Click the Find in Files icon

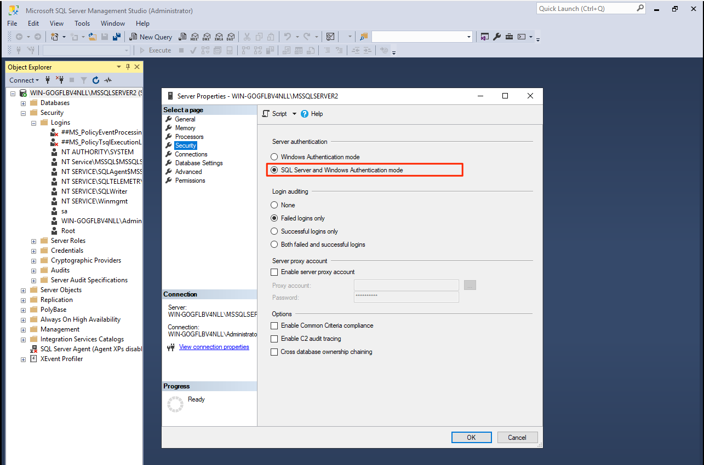[x=364, y=37]
